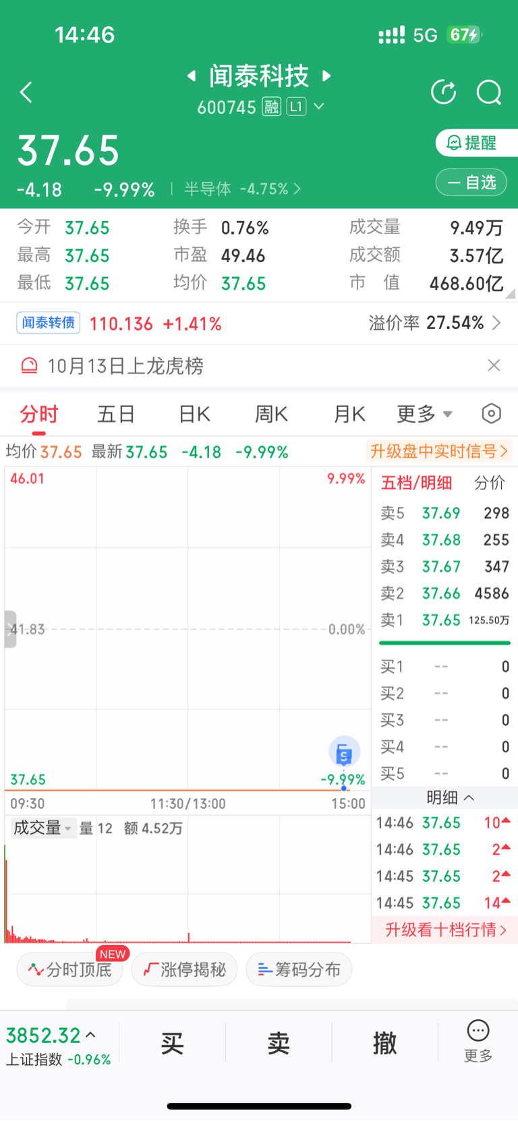Switch to 分价 tab
This screenshot has width=518, height=1121.
coord(490,483)
